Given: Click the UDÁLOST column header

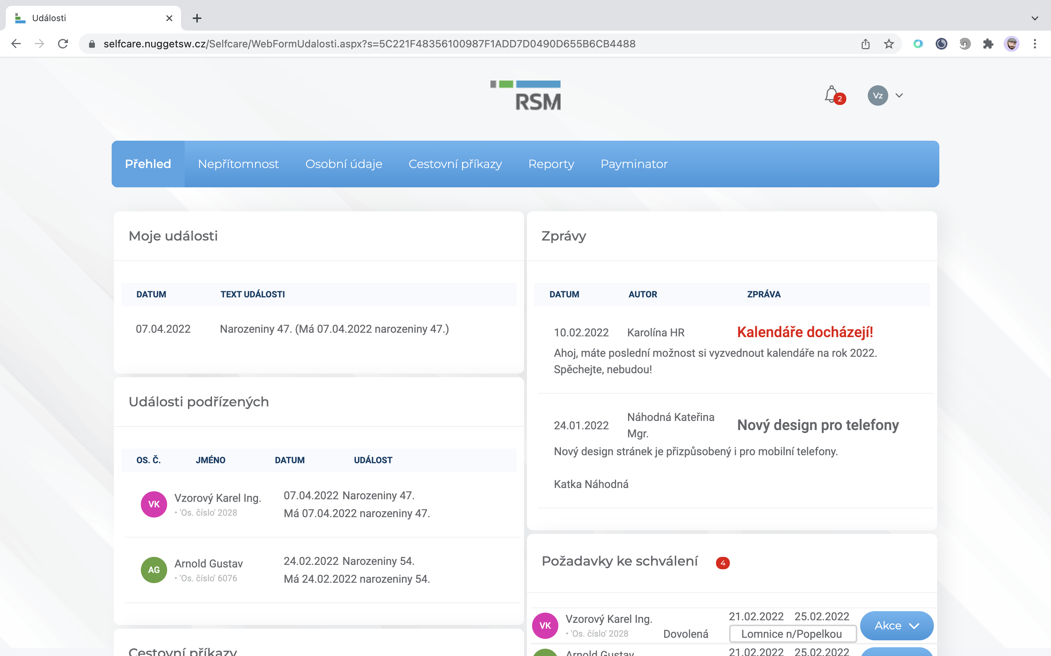Looking at the screenshot, I should [x=373, y=460].
